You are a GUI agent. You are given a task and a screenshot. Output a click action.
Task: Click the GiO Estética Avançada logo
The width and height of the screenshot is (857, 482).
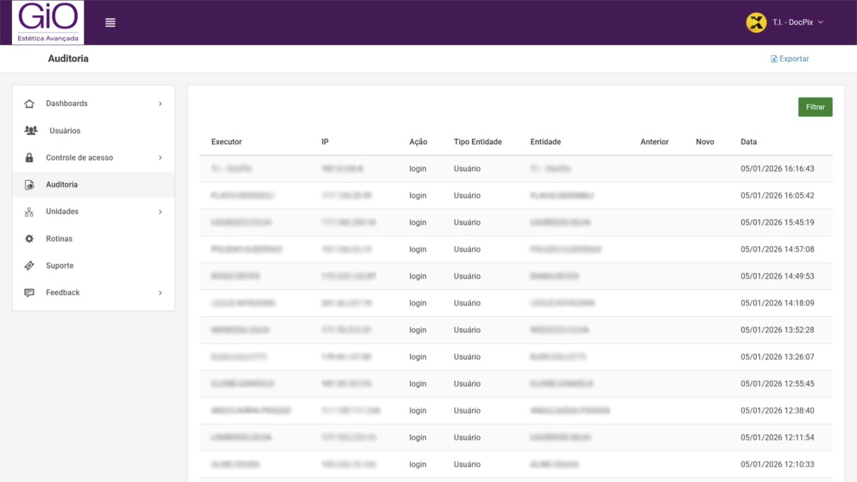point(48,22)
